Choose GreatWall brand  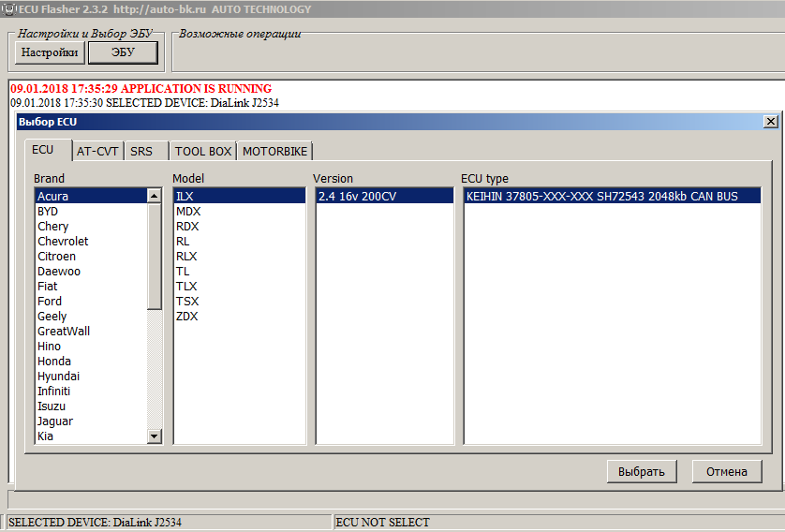click(91, 332)
